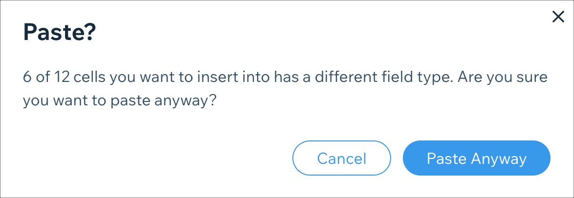
Task: Choose Paste Anyway to override field types
Action: tap(477, 158)
